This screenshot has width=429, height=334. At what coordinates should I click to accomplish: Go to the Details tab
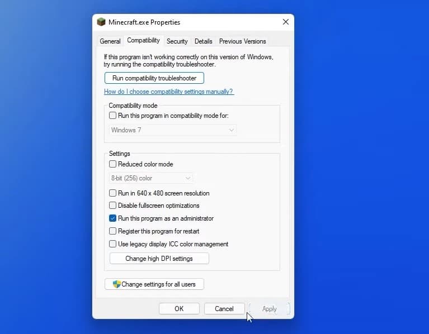tap(203, 41)
